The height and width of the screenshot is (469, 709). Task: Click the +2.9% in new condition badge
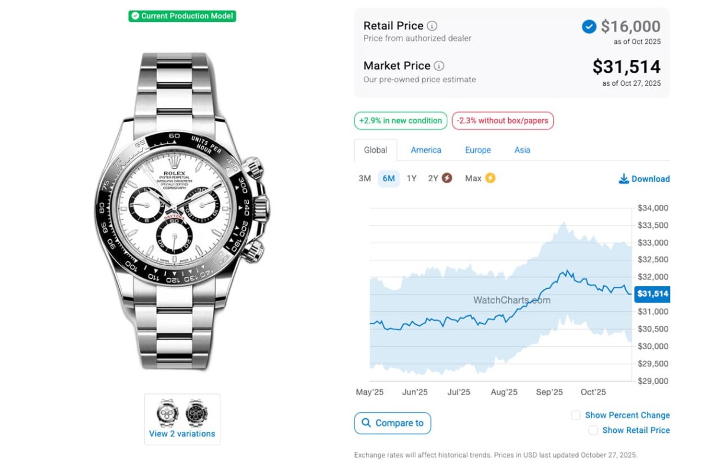click(401, 120)
